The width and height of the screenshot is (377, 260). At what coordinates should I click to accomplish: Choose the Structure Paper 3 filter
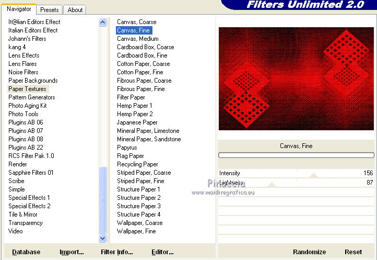coord(139,206)
